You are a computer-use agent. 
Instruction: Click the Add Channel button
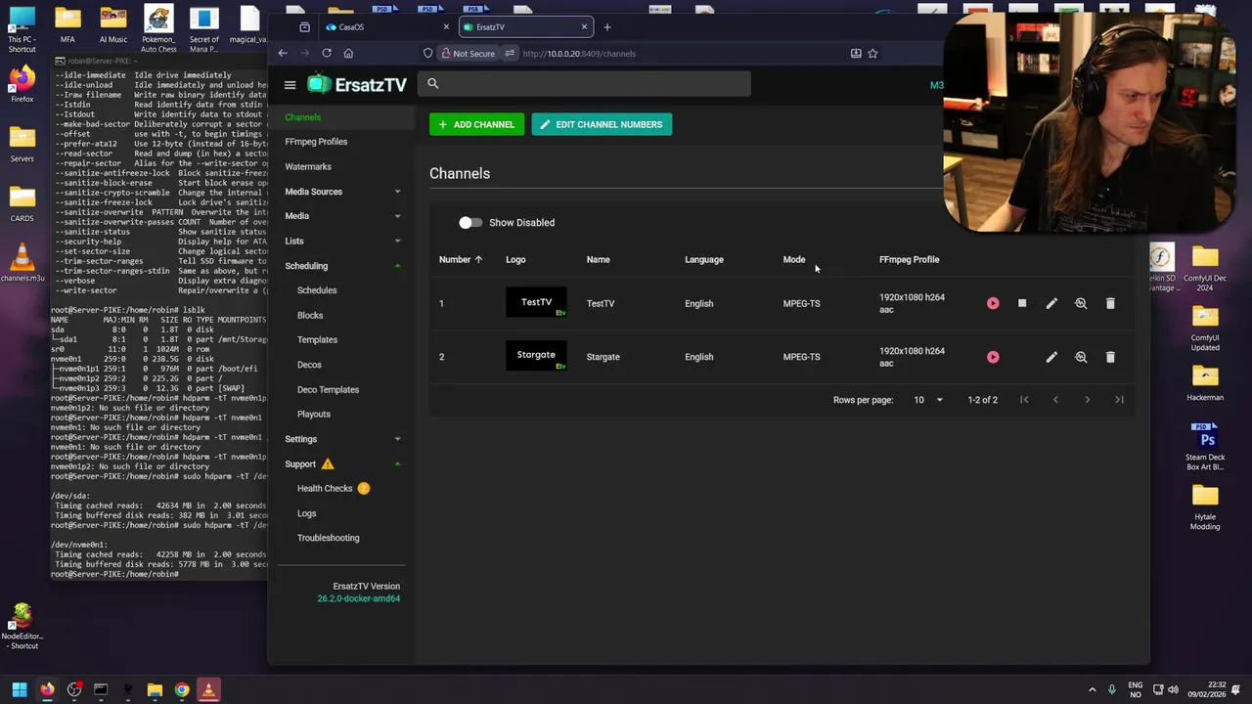point(476,124)
